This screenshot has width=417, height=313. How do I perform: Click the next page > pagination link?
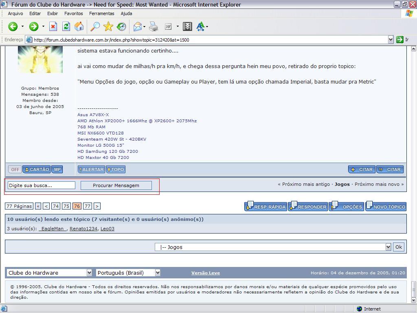(97, 206)
